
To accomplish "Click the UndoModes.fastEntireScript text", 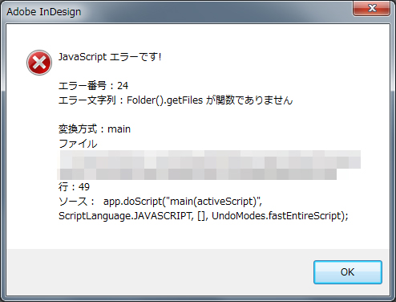I will point(280,216).
